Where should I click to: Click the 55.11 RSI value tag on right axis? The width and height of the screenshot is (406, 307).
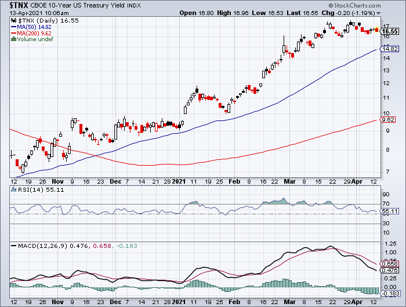click(x=389, y=211)
